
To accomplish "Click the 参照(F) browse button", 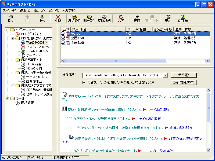I will (184, 75).
